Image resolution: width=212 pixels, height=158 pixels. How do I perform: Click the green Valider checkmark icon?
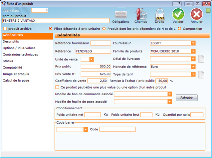(x=178, y=14)
